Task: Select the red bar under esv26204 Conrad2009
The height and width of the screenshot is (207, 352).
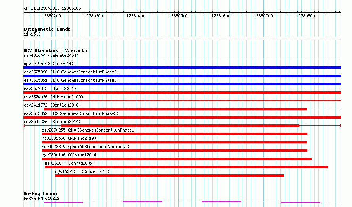Action: pyautogui.click(x=186, y=167)
